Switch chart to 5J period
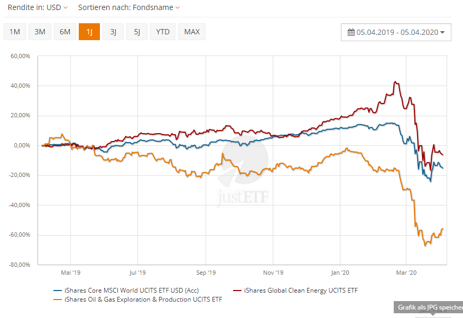 coord(137,32)
